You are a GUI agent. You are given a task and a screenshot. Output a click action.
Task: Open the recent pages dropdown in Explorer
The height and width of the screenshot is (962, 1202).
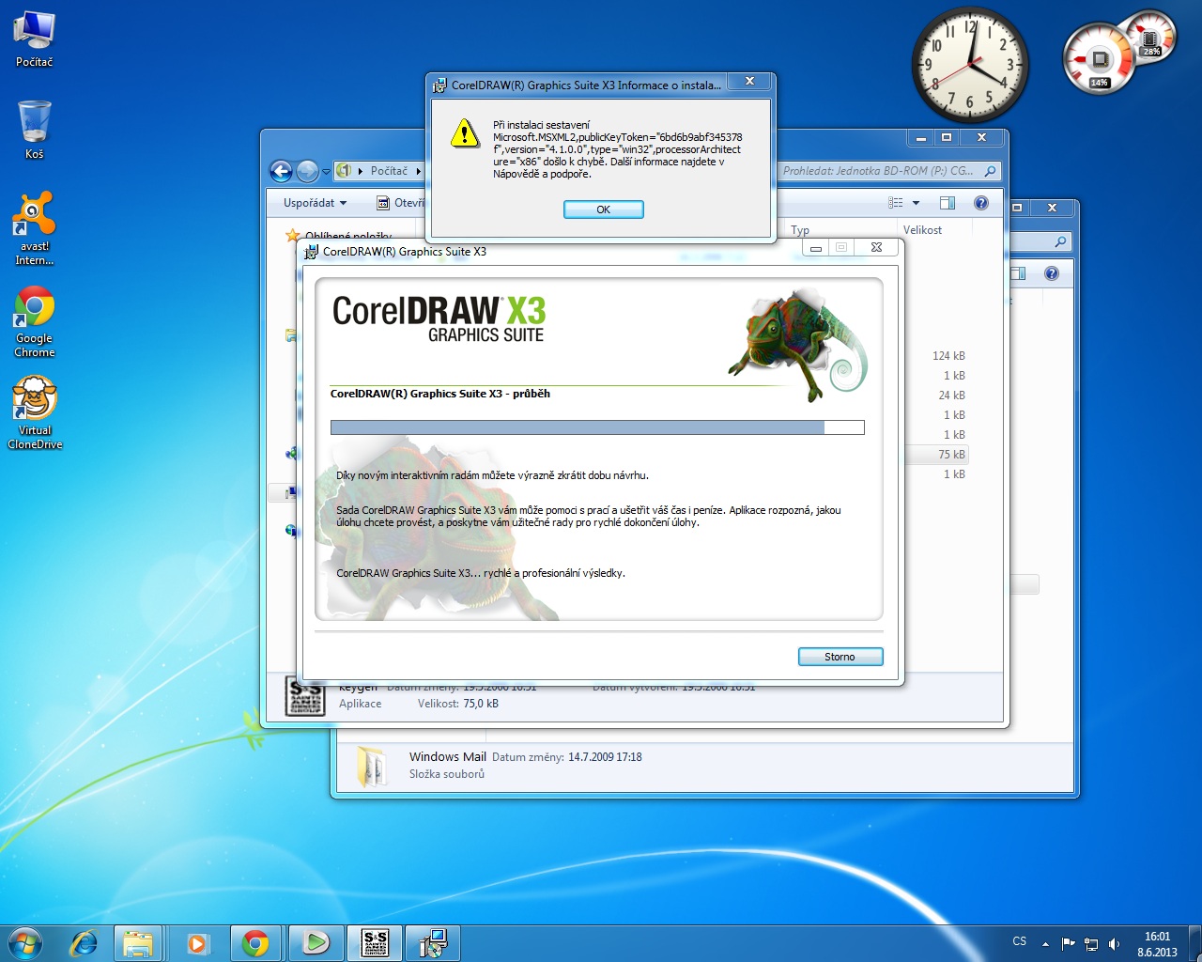[326, 172]
